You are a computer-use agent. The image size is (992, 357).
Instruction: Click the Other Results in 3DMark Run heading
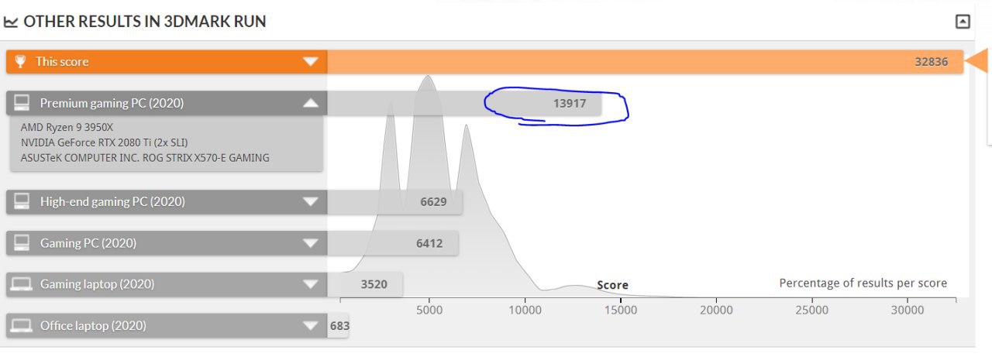(x=144, y=22)
